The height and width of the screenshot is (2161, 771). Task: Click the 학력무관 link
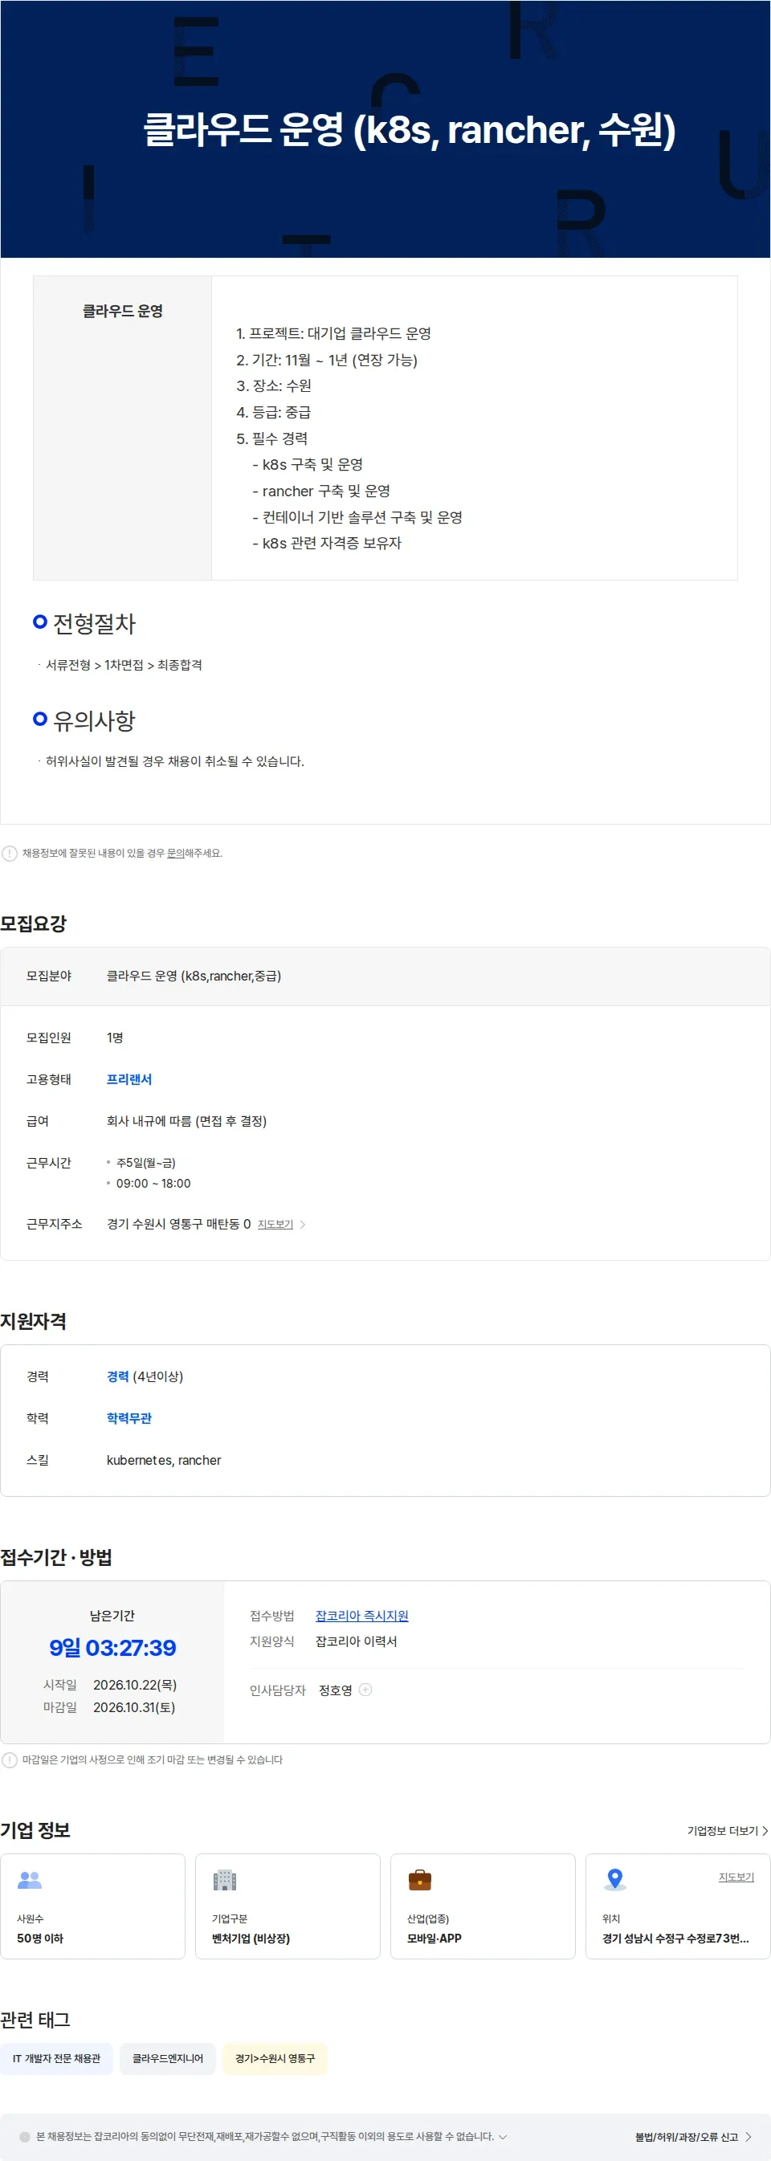pyautogui.click(x=129, y=1417)
